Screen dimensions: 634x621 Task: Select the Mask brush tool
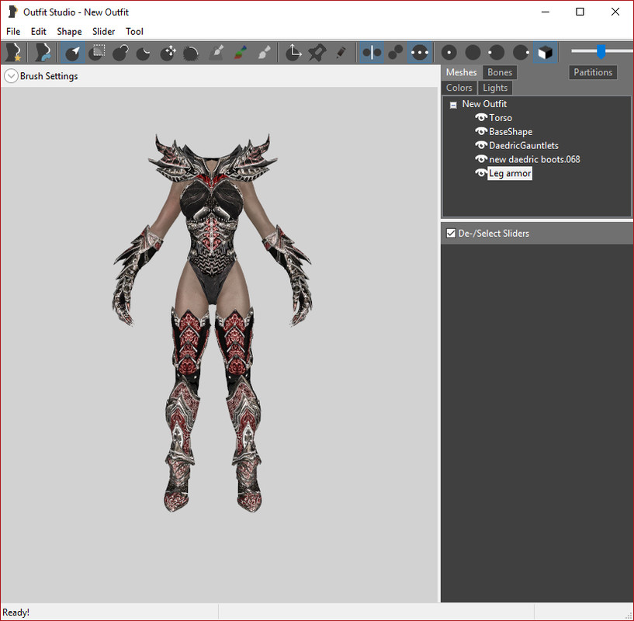click(97, 52)
